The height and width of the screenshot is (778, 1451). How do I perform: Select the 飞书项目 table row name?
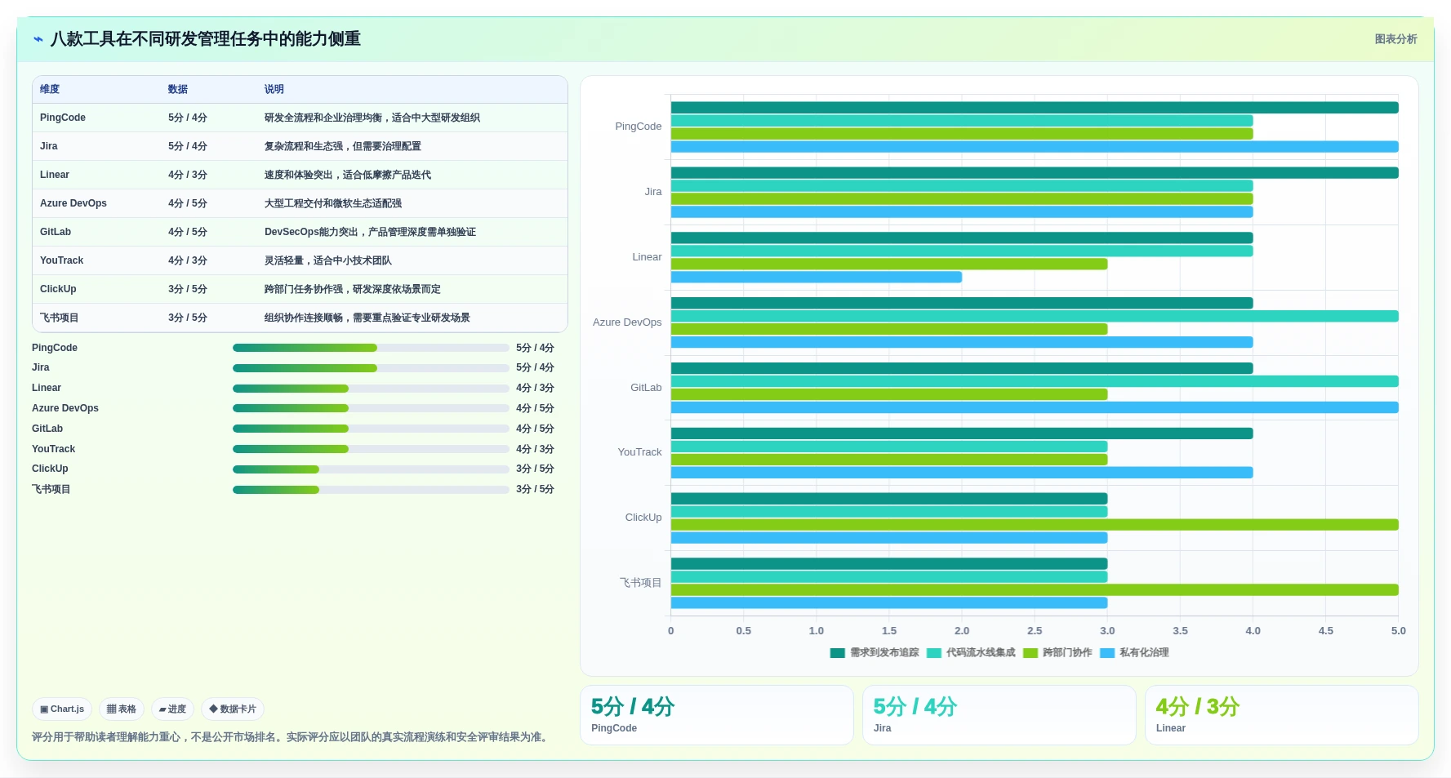60,318
